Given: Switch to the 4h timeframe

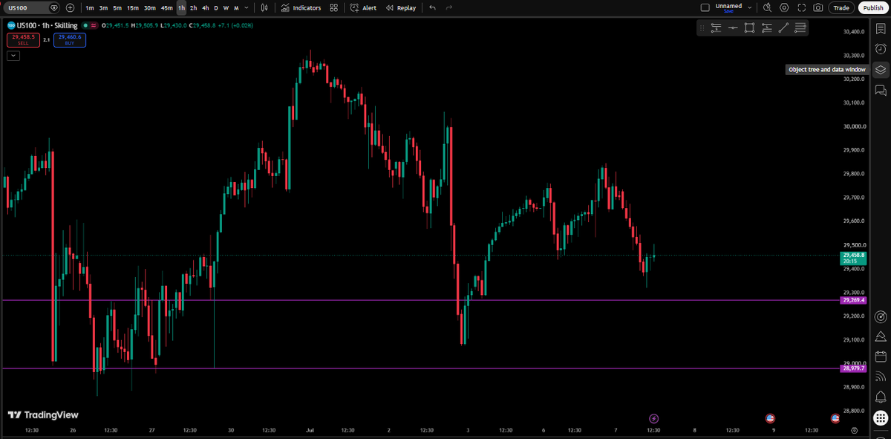Looking at the screenshot, I should point(205,7).
